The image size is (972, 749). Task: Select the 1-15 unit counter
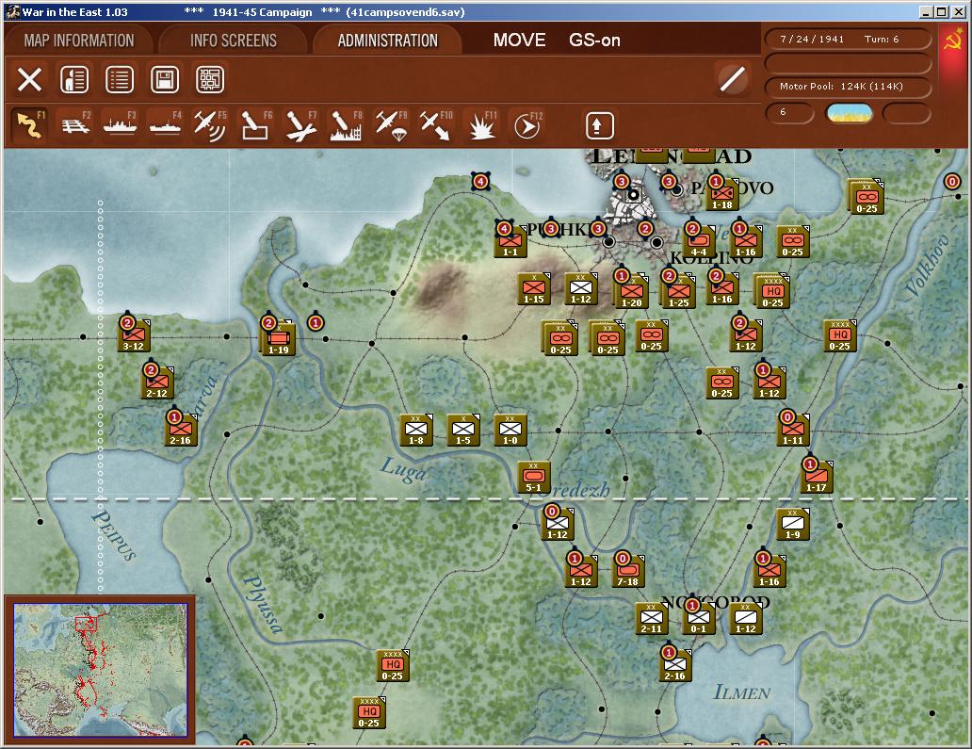click(x=534, y=289)
